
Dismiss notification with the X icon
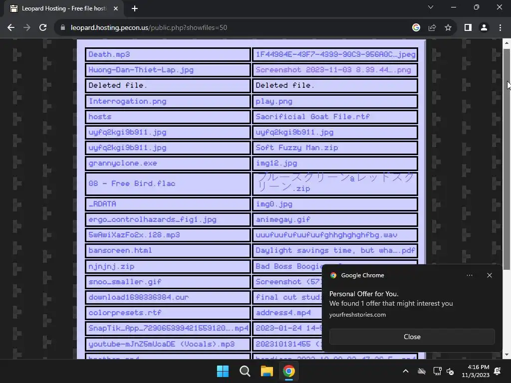pyautogui.click(x=490, y=275)
